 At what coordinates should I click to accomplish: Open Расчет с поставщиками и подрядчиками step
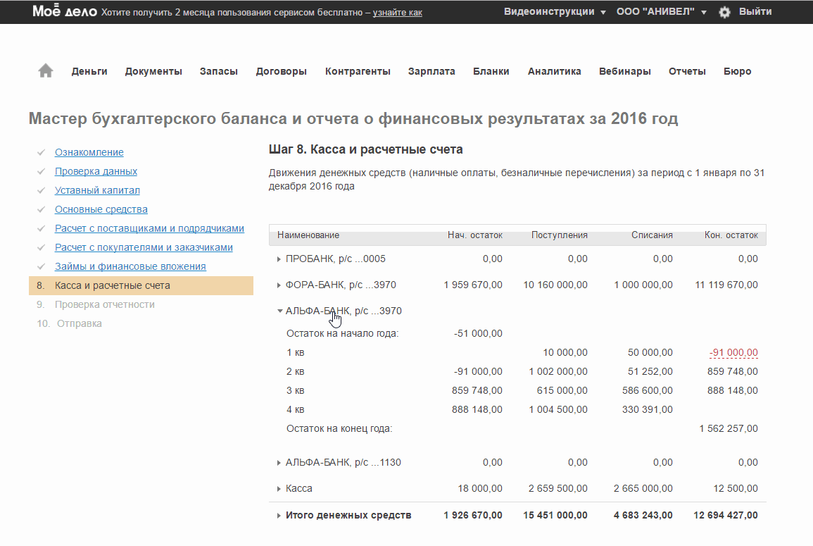point(149,228)
